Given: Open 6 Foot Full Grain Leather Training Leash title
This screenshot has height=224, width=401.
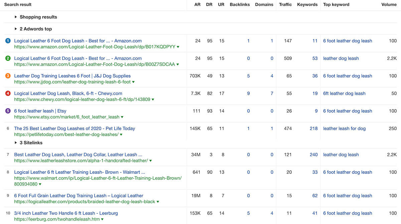Looking at the screenshot, I should tap(79, 196).
